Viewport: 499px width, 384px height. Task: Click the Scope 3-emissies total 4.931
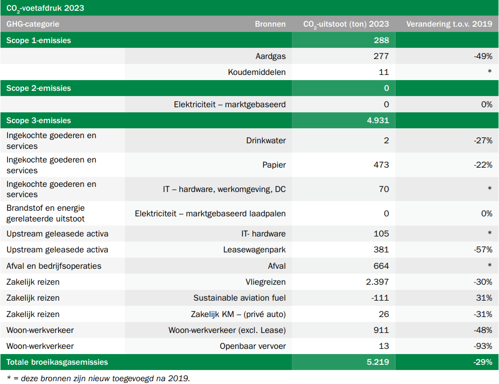point(378,120)
